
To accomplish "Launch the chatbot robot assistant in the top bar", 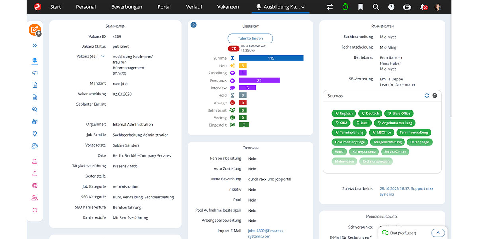I will (407, 7).
